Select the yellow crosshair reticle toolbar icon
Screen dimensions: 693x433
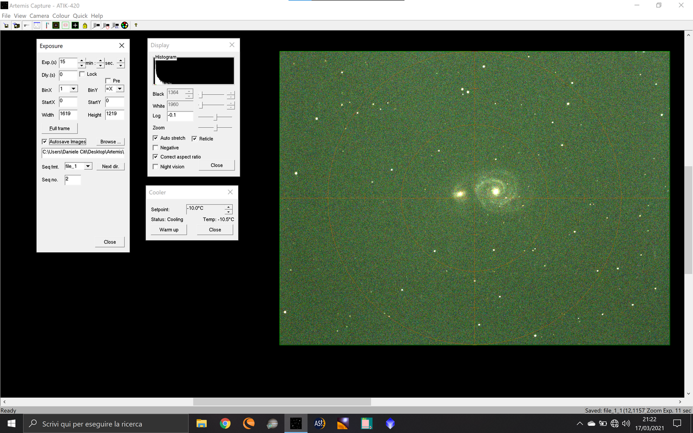pyautogui.click(x=55, y=25)
